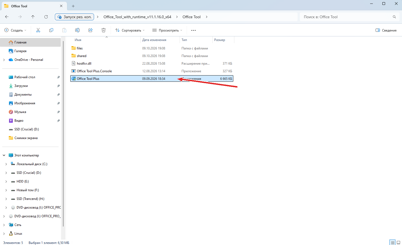Open Галерея in the navigation pane
Image resolution: width=402 pixels, height=245 pixels.
31,51
